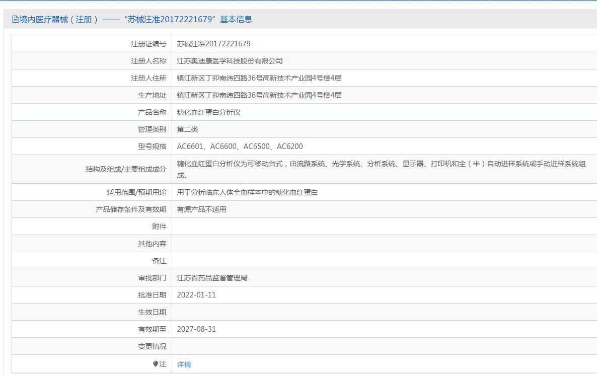Click the 第二类 management category value
The image size is (597, 375).
point(187,129)
